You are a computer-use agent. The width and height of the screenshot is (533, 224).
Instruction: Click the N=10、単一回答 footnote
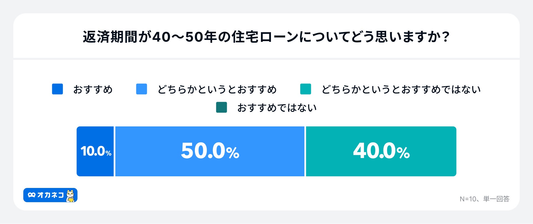pos(484,199)
